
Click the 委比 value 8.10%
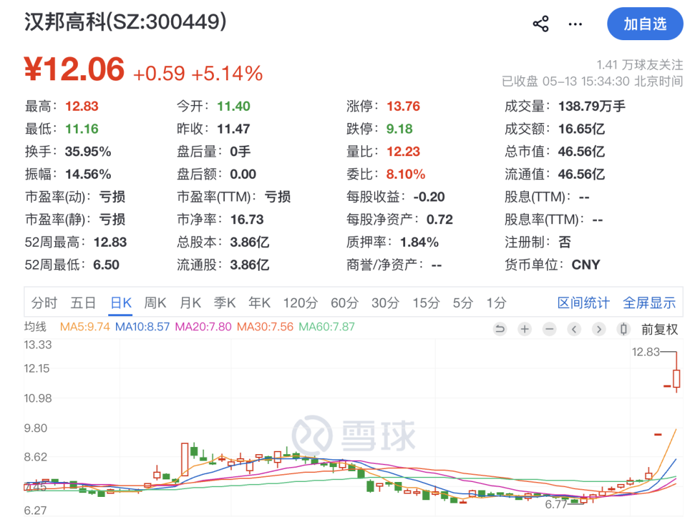[x=405, y=174]
